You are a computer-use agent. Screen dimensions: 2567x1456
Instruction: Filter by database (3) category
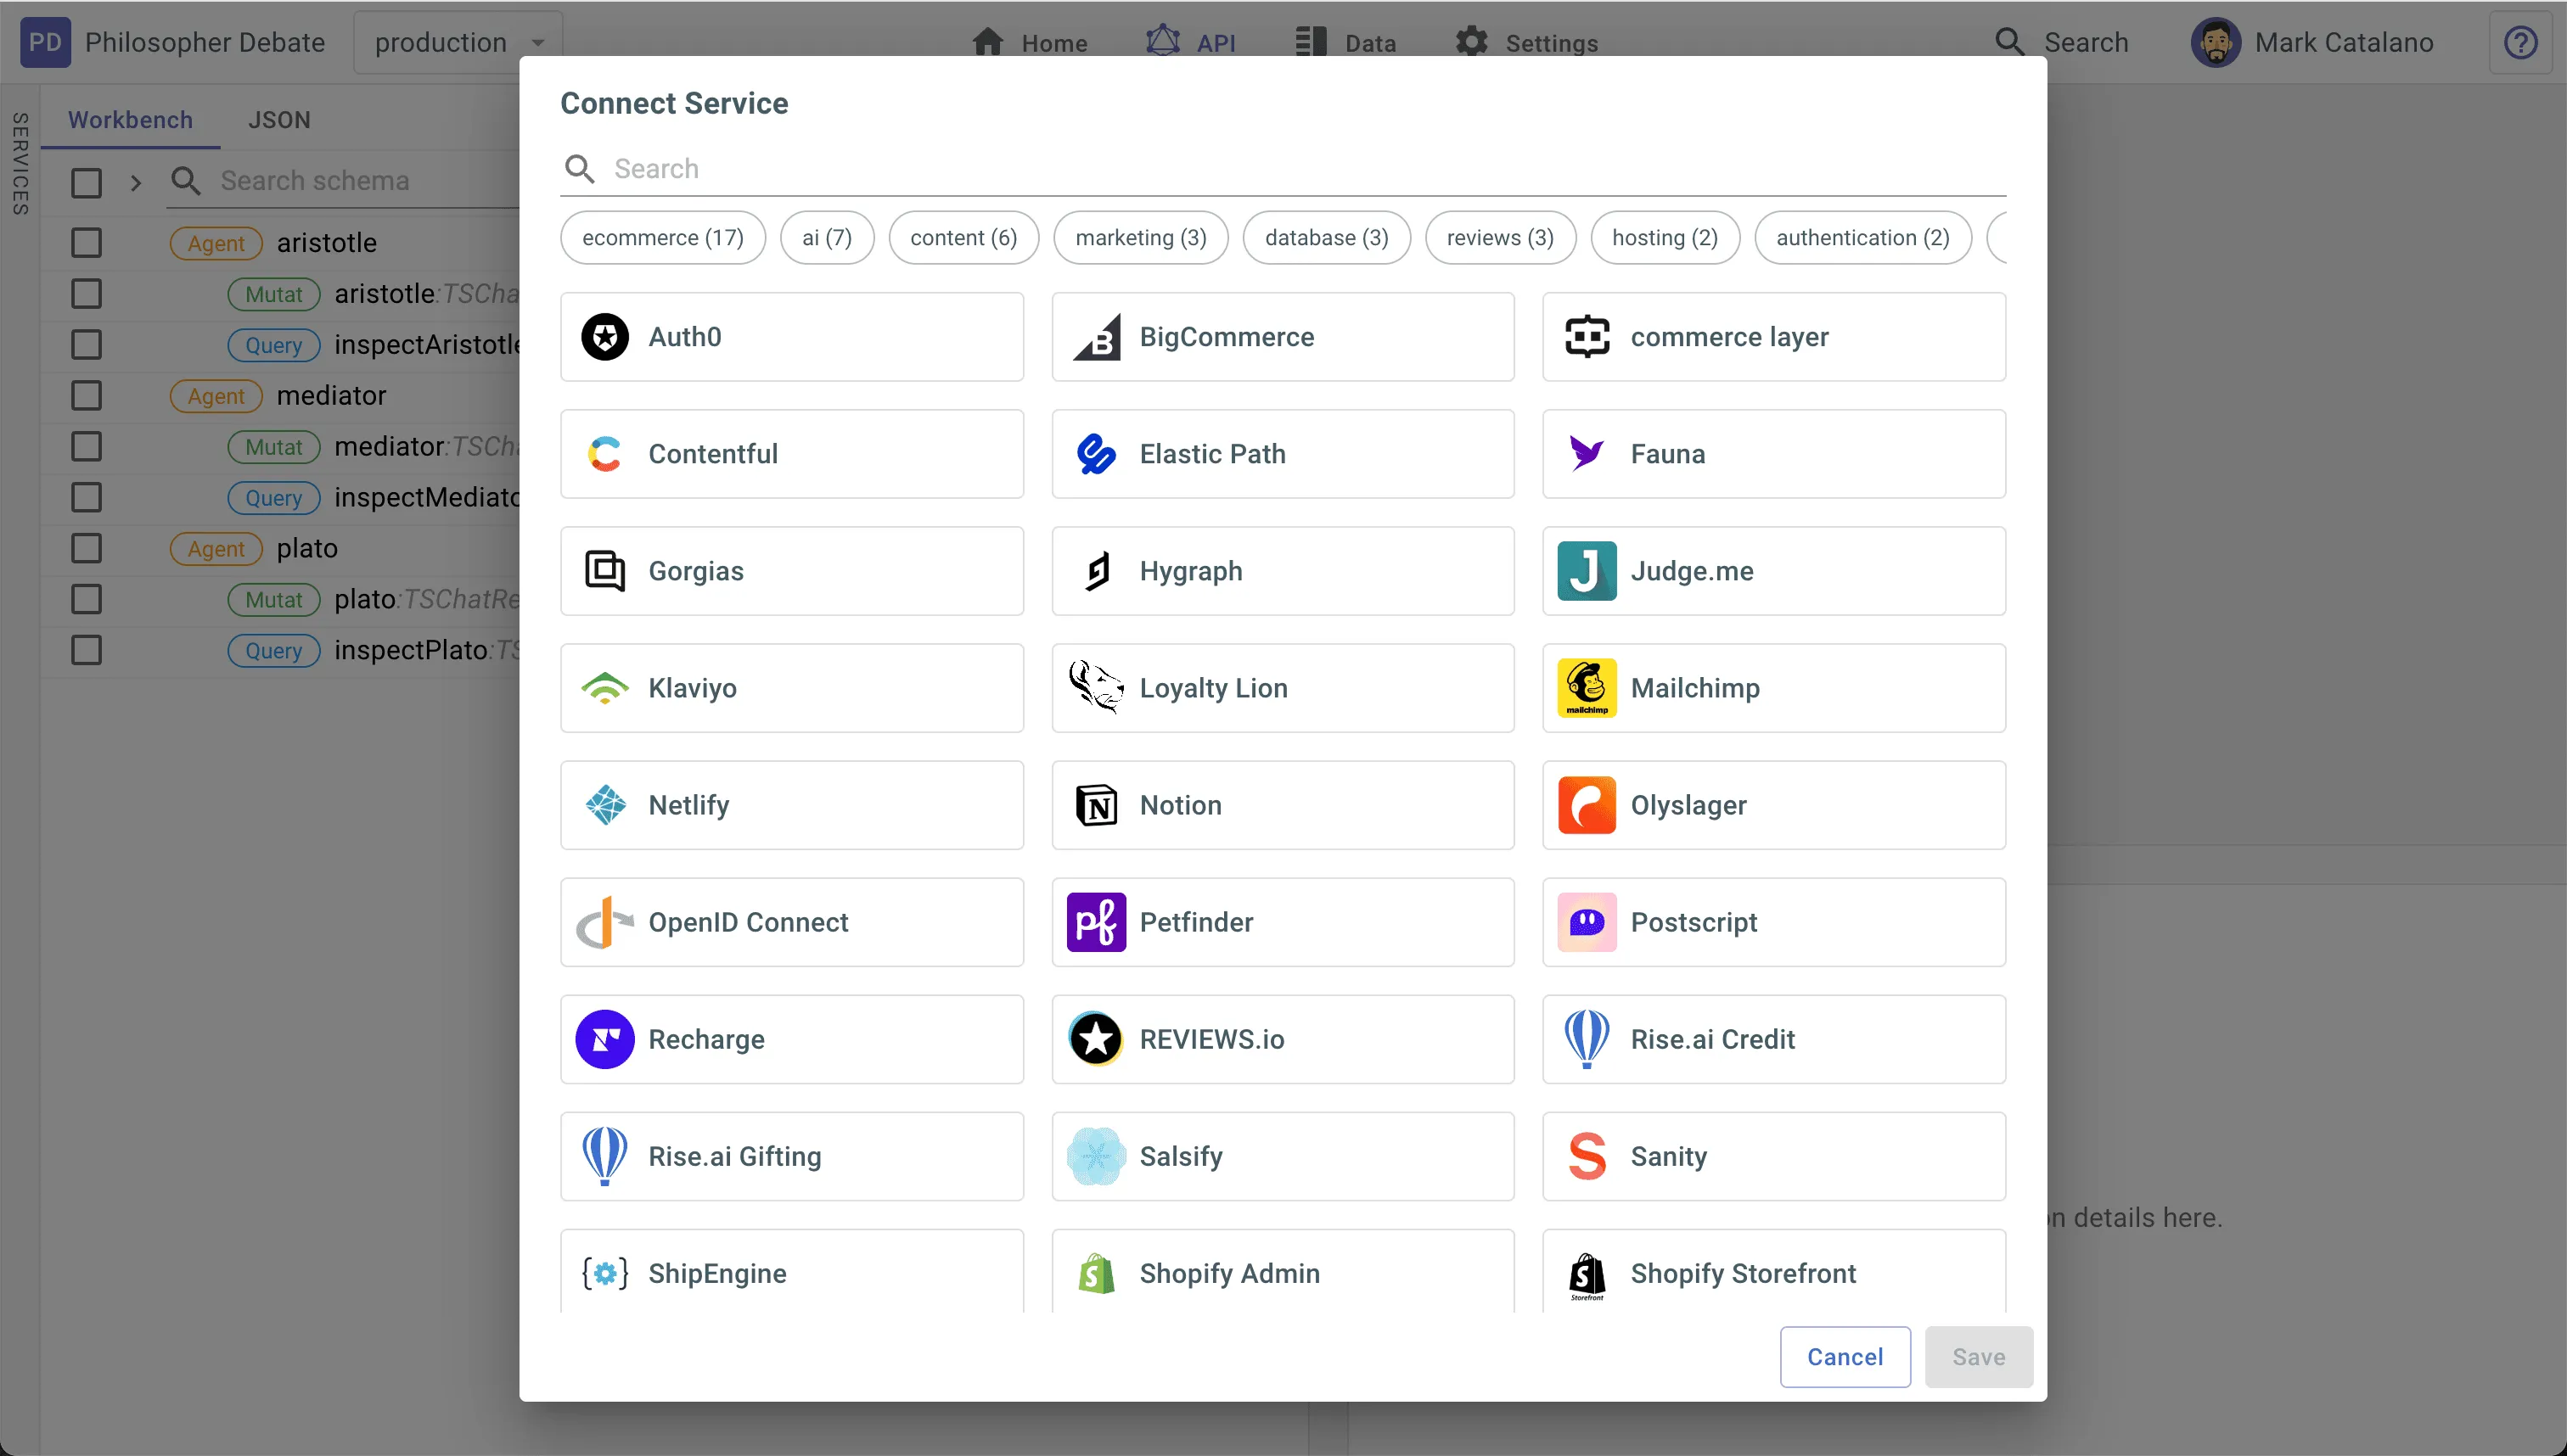click(x=1327, y=238)
